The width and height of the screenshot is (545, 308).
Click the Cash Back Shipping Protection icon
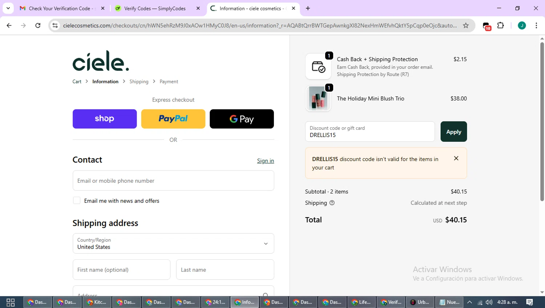pos(318,67)
